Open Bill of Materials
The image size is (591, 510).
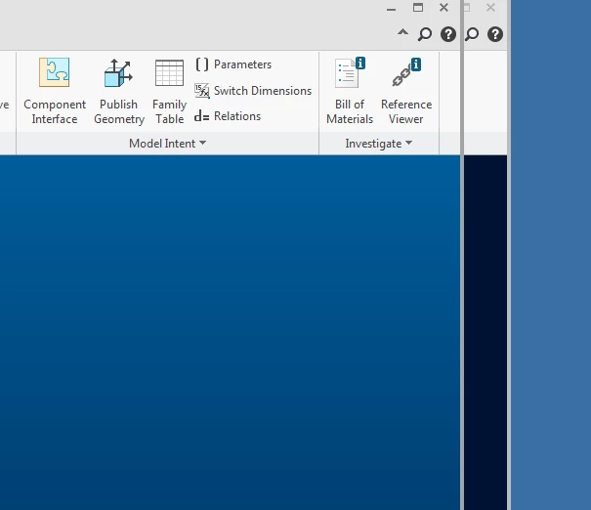350,91
